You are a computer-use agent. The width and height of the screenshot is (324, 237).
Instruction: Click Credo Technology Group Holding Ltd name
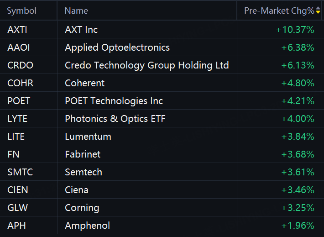146,65
